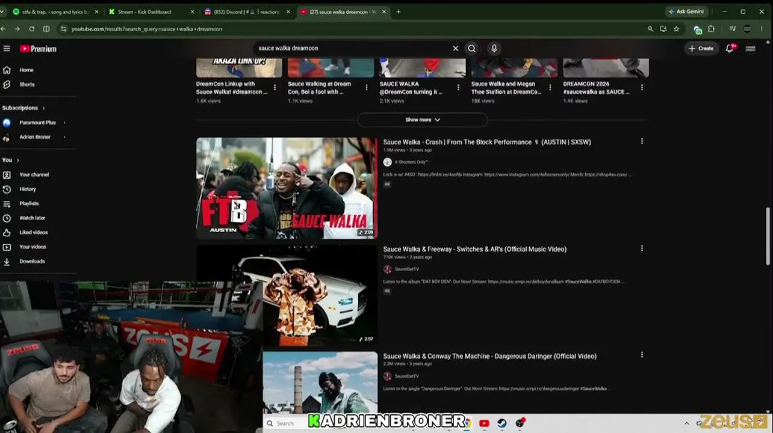Bookmark this page with the star
This screenshot has height=433, width=773.
tap(677, 29)
